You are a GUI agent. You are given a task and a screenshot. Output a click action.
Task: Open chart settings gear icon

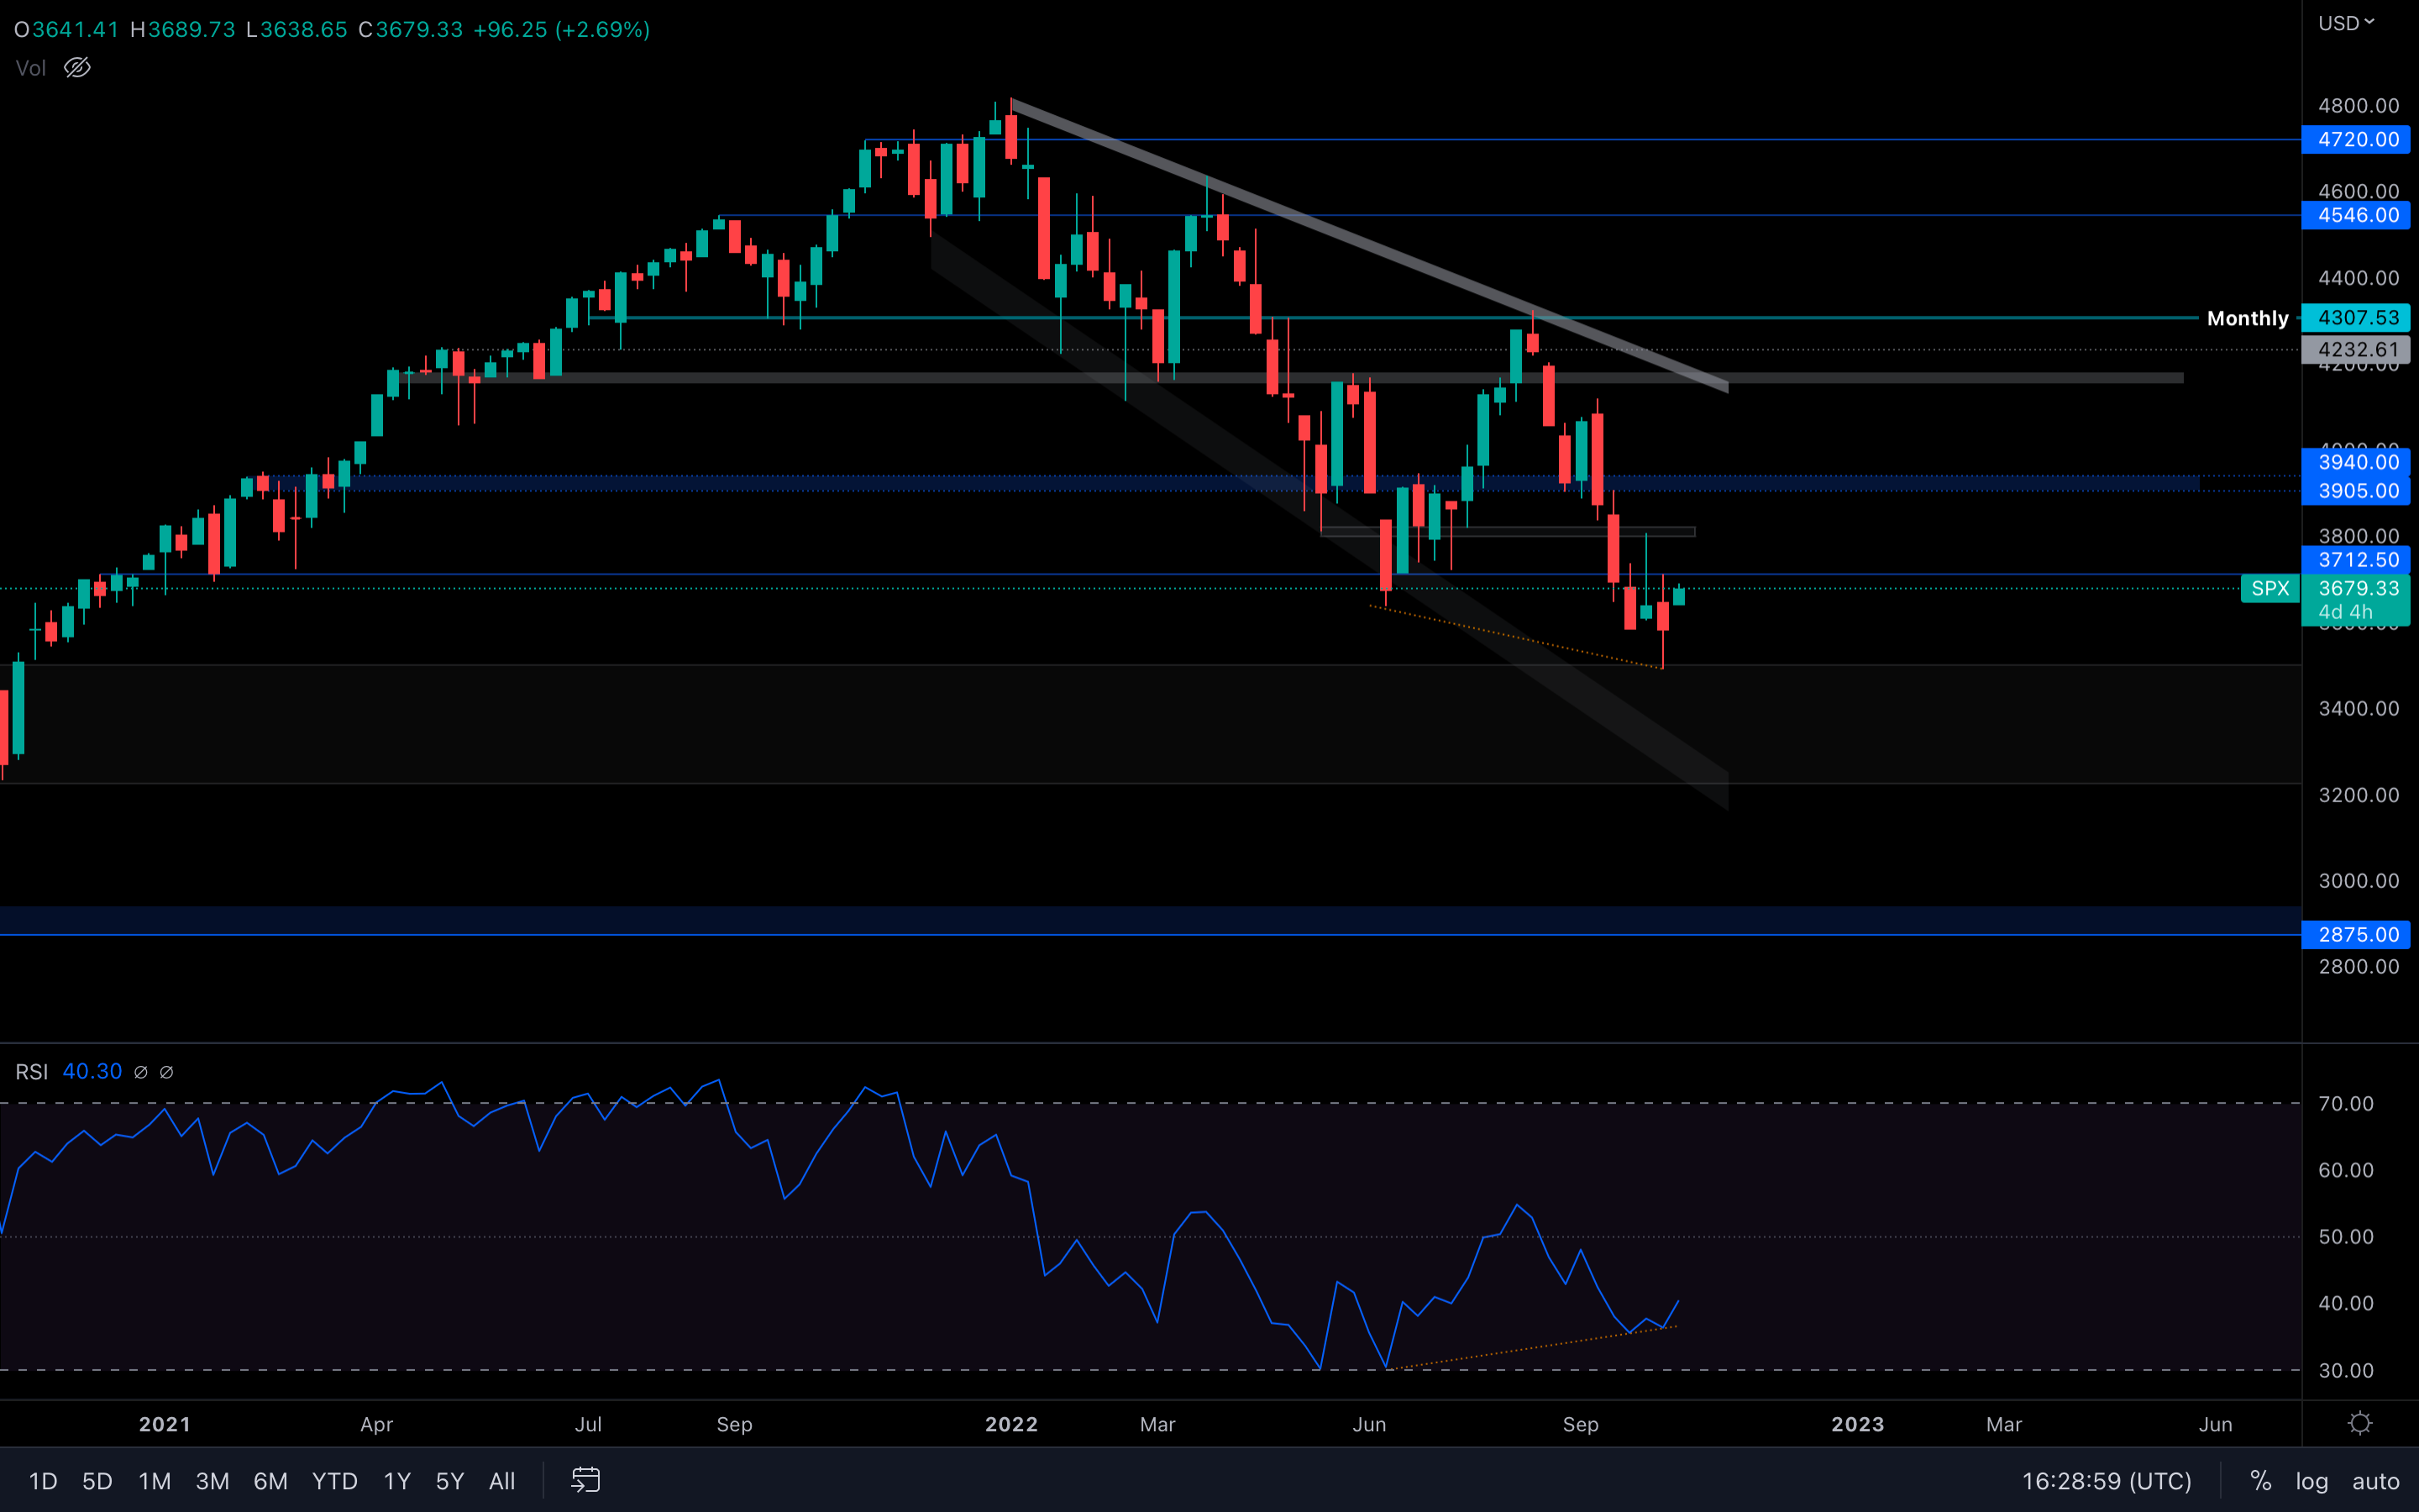coord(2360,1423)
